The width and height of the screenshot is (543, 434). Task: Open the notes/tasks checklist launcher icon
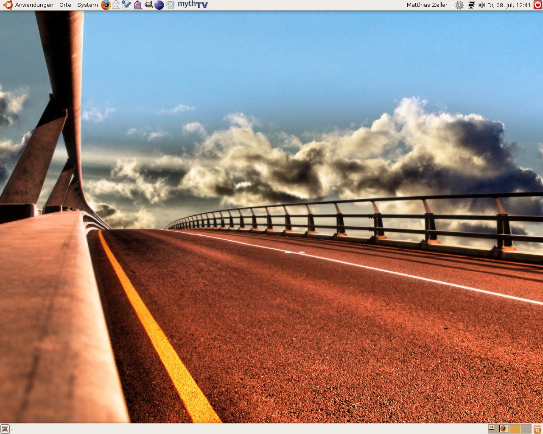pos(126,5)
